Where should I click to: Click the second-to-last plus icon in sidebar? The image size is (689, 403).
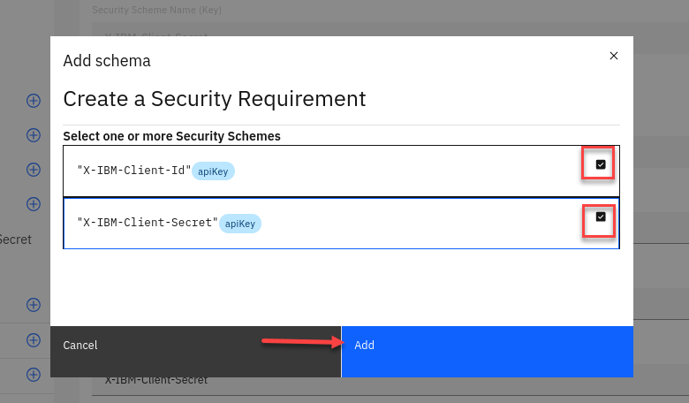pos(34,340)
